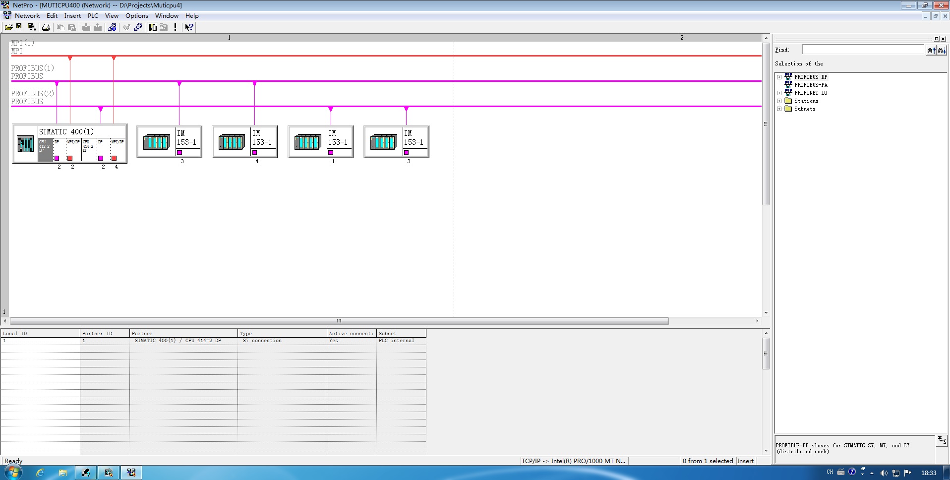The image size is (950, 480).
Task: Click the Partner column header
Action: [x=183, y=333]
